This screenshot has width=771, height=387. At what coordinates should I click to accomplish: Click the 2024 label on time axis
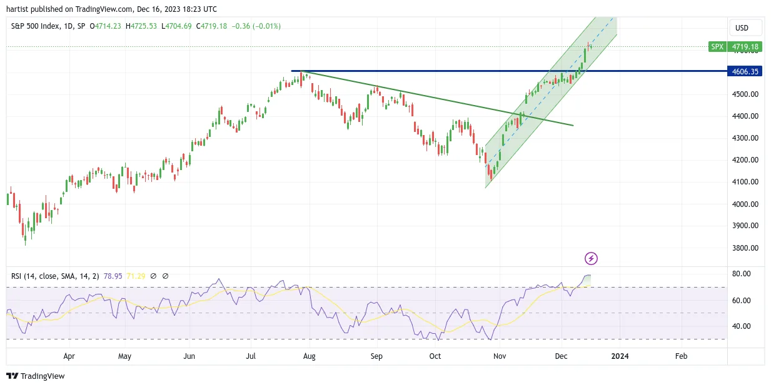tap(620, 356)
